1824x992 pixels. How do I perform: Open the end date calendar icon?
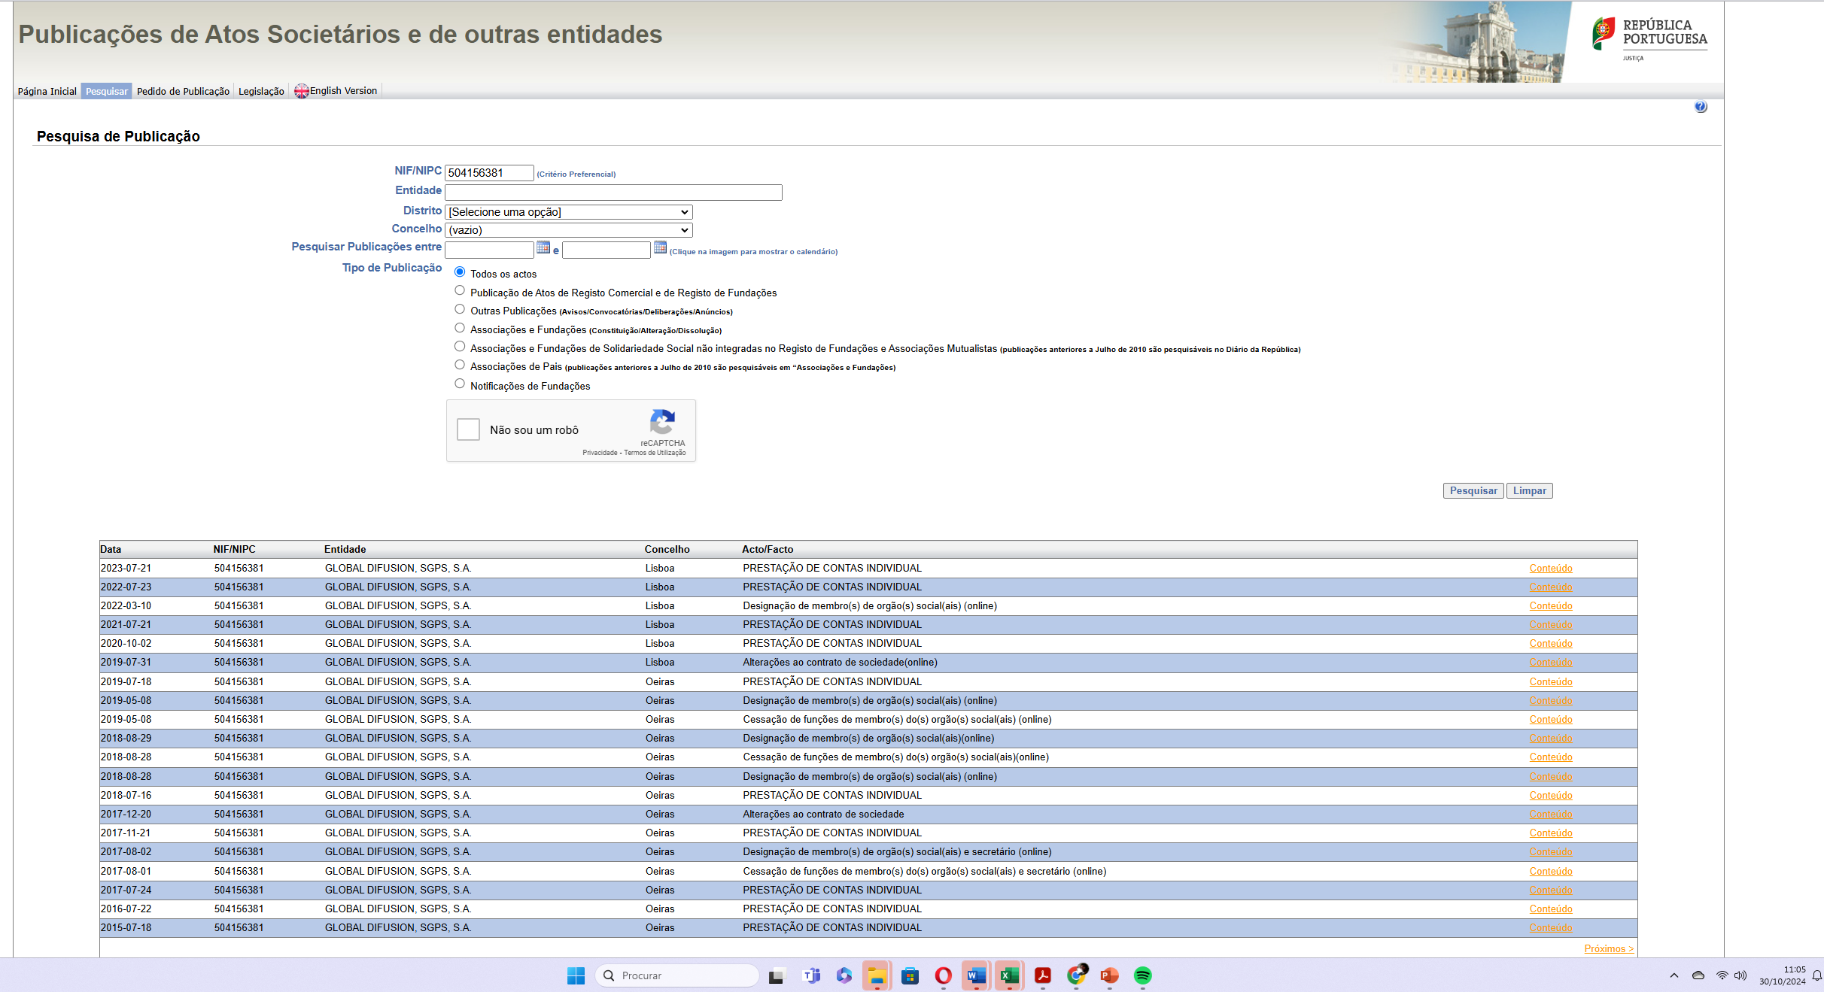(x=660, y=247)
